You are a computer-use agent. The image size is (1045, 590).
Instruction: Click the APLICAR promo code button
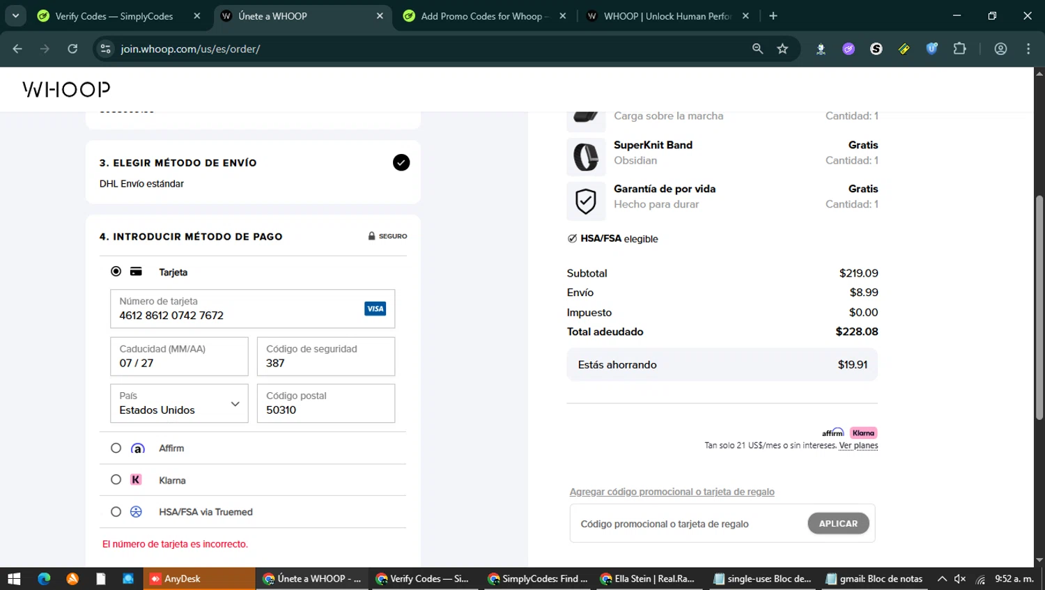tap(838, 524)
